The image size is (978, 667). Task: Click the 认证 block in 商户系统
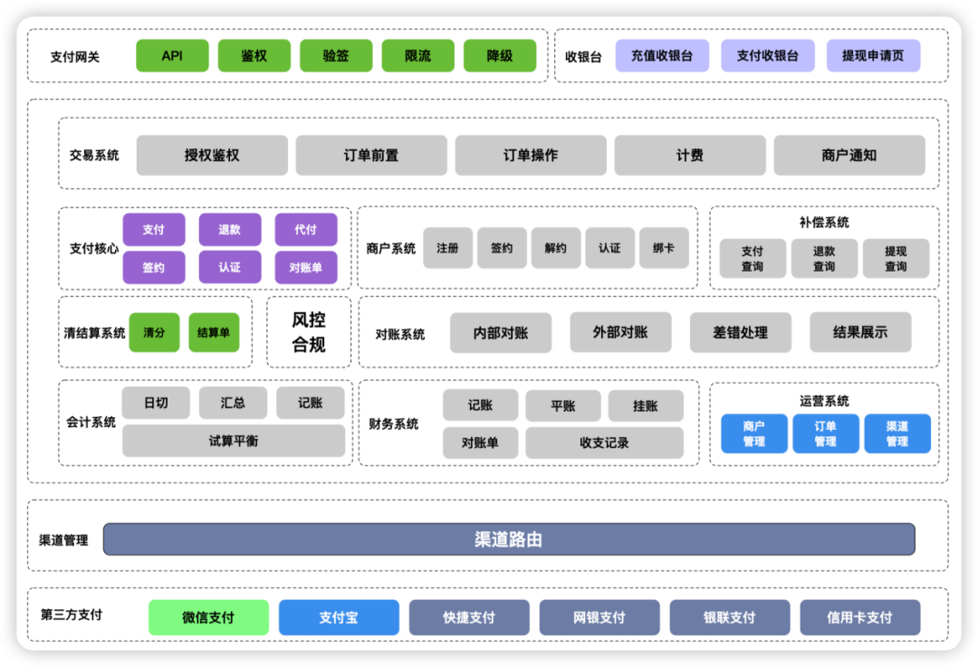tap(609, 248)
